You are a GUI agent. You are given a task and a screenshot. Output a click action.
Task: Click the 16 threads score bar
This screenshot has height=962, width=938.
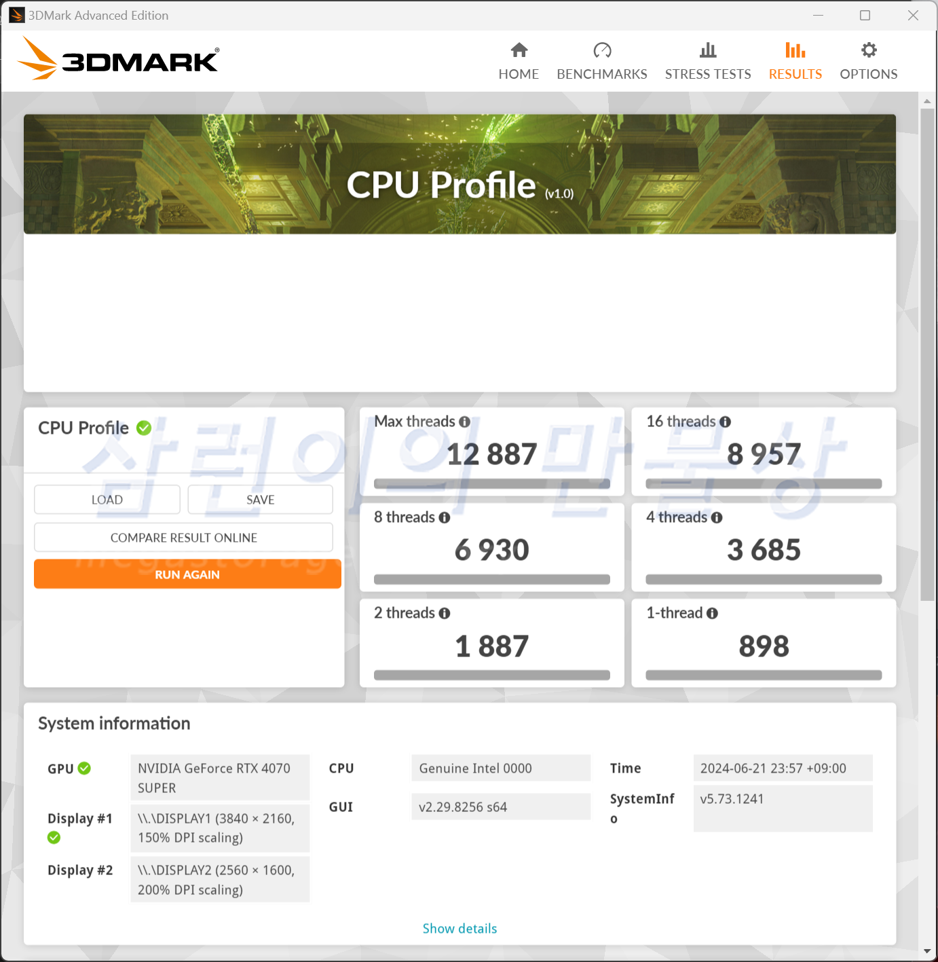[x=764, y=484]
